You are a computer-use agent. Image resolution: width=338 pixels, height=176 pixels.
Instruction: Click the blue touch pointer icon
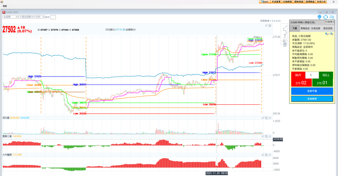click(319, 17)
